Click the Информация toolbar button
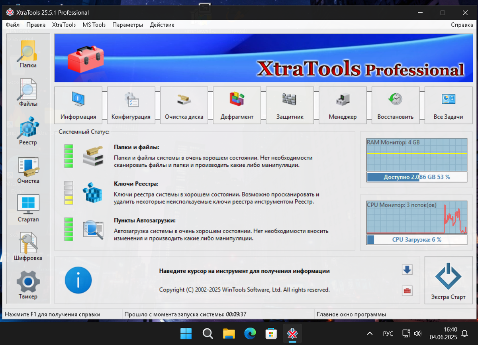 [78, 105]
